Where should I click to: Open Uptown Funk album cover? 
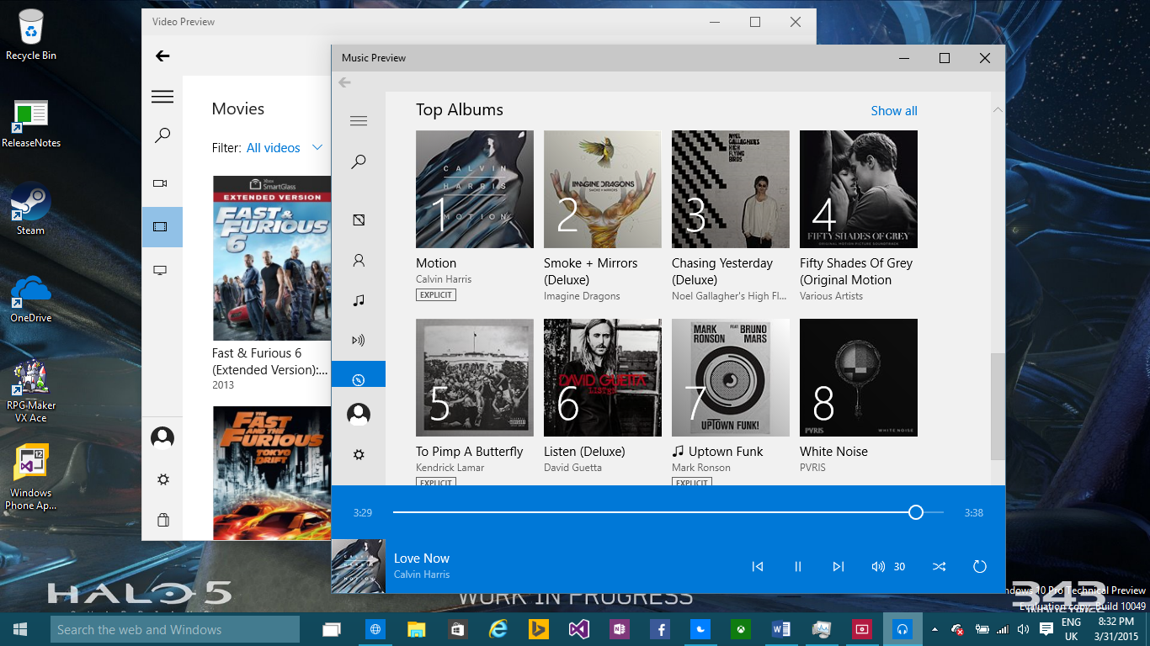[x=731, y=378]
